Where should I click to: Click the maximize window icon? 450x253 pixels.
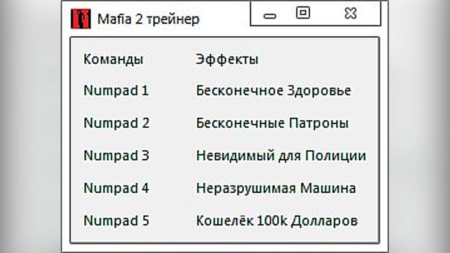pyautogui.click(x=302, y=13)
